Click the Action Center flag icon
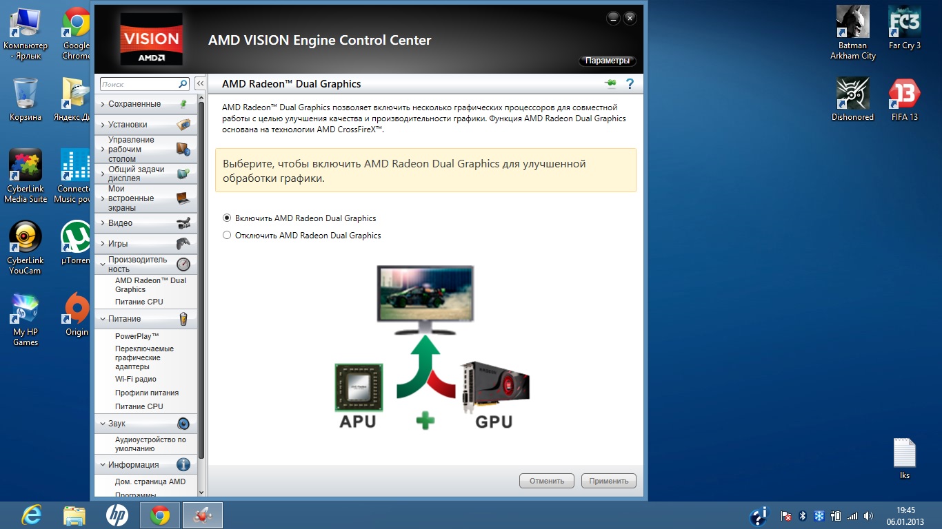This screenshot has height=529, width=942. 786,515
